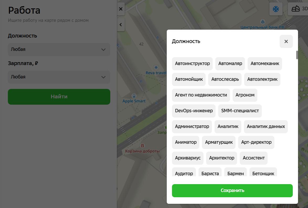Pick the Агент по недвижимости option
This screenshot has height=208, width=308.
[x=201, y=95]
